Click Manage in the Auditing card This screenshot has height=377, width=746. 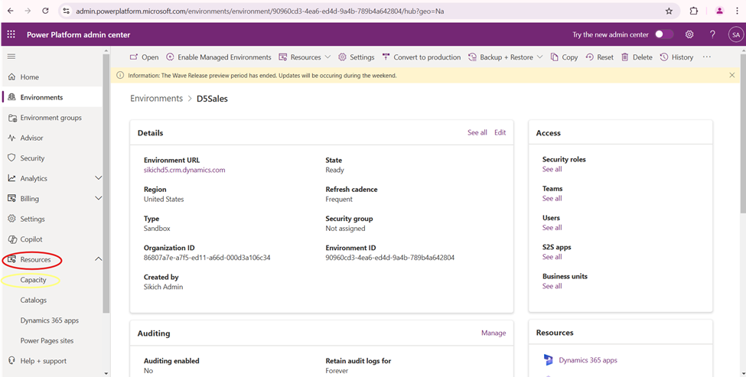coord(493,333)
